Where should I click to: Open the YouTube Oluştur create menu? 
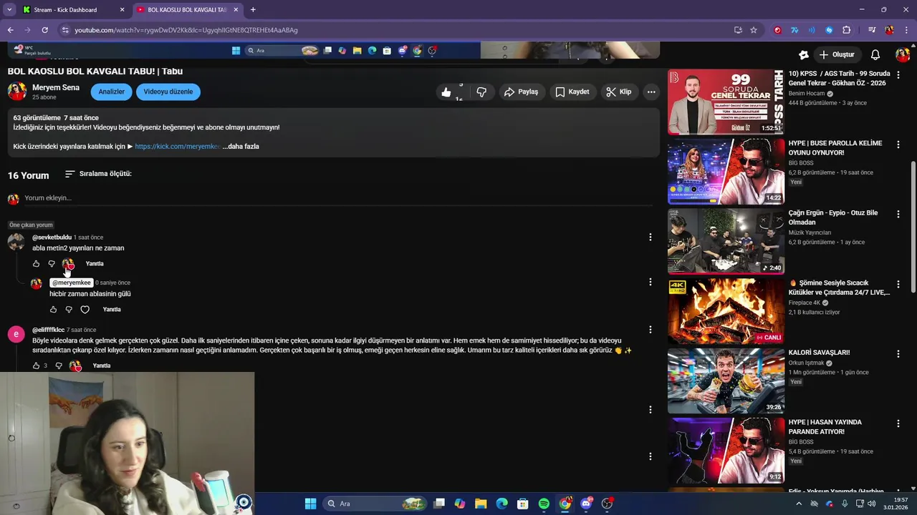(837, 54)
